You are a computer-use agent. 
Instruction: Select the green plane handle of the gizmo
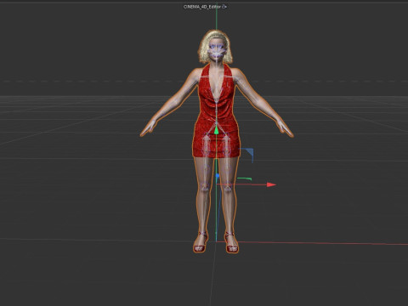pyautogui.click(x=245, y=178)
